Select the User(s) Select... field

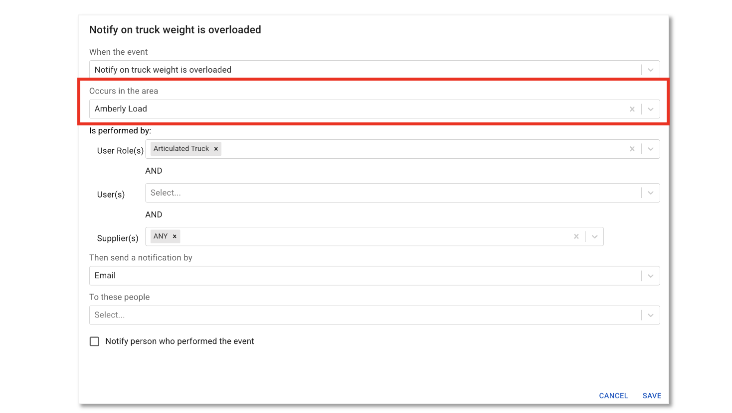click(349, 193)
